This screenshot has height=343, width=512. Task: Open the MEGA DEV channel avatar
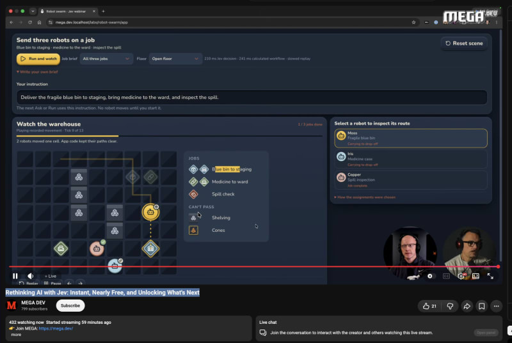12,305
